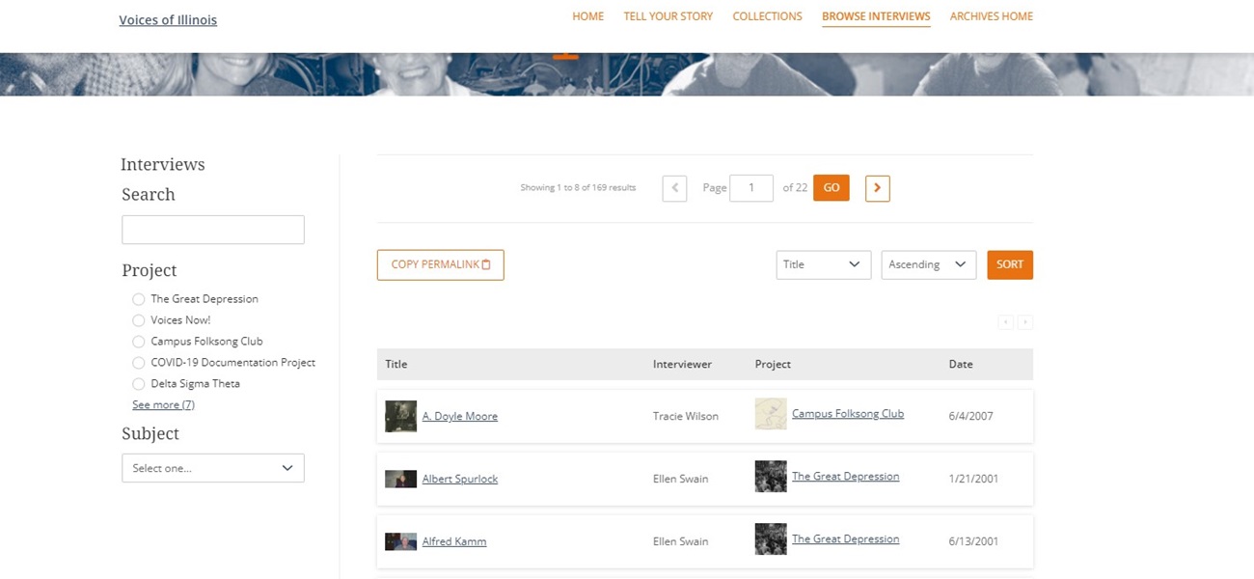Click the interviews Search text field
This screenshot has width=1254, height=579.
click(x=212, y=230)
